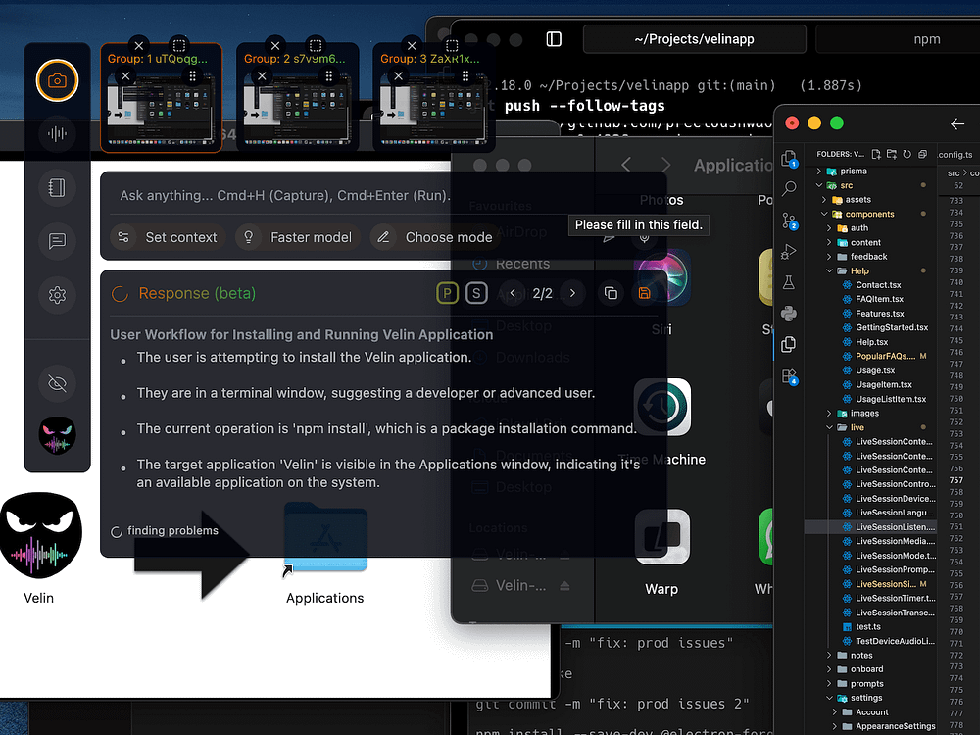Click Collapse All icon in VS Code explorer
Image resolution: width=980 pixels, height=735 pixels.
pos(922,154)
